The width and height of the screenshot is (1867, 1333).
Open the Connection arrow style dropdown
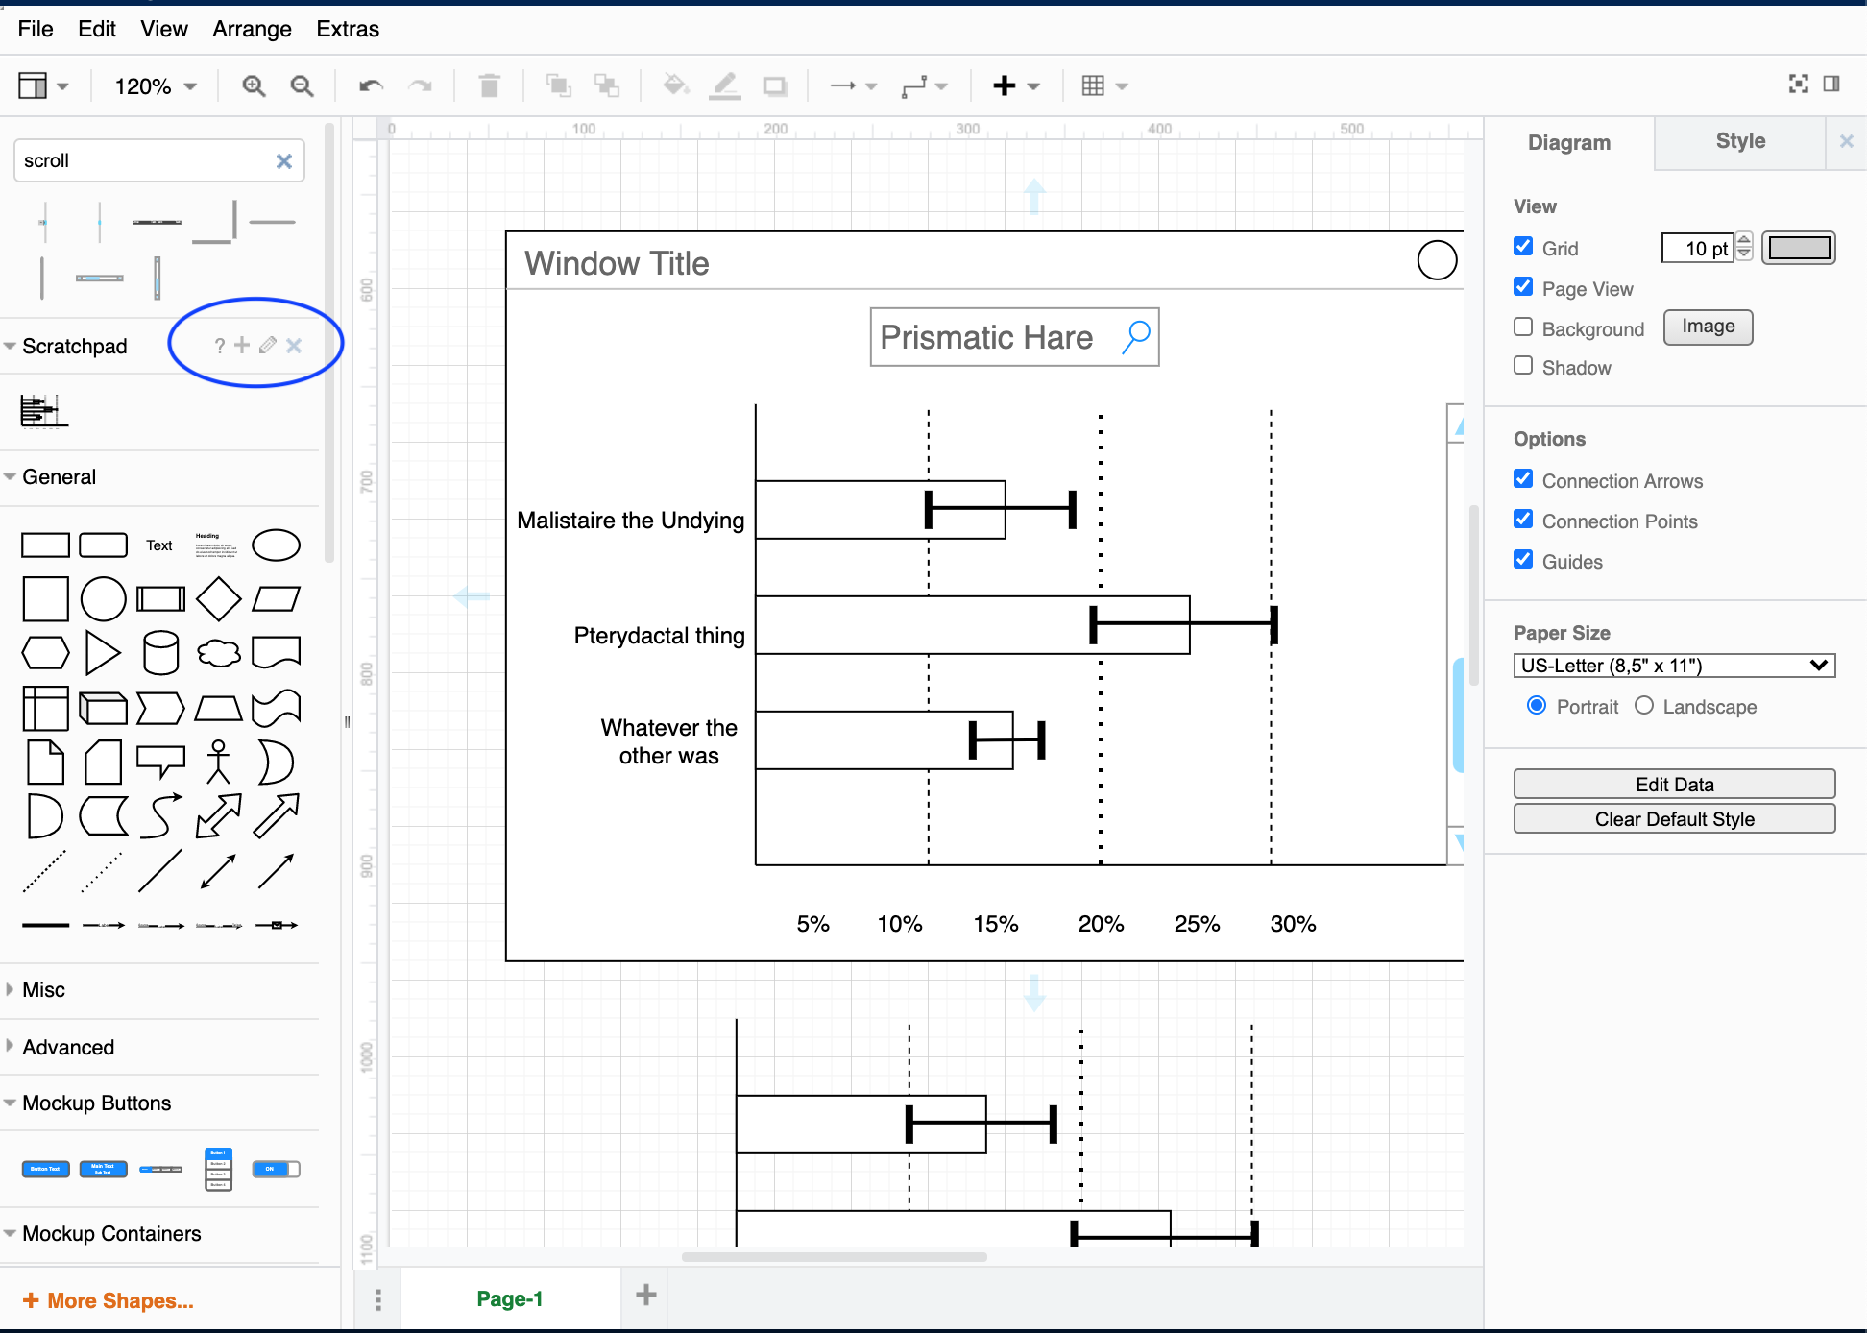pyautogui.click(x=853, y=86)
